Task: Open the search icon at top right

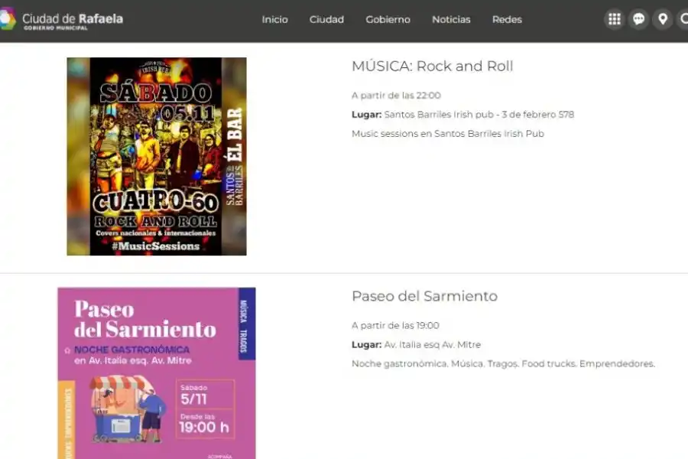Action: coord(683,18)
